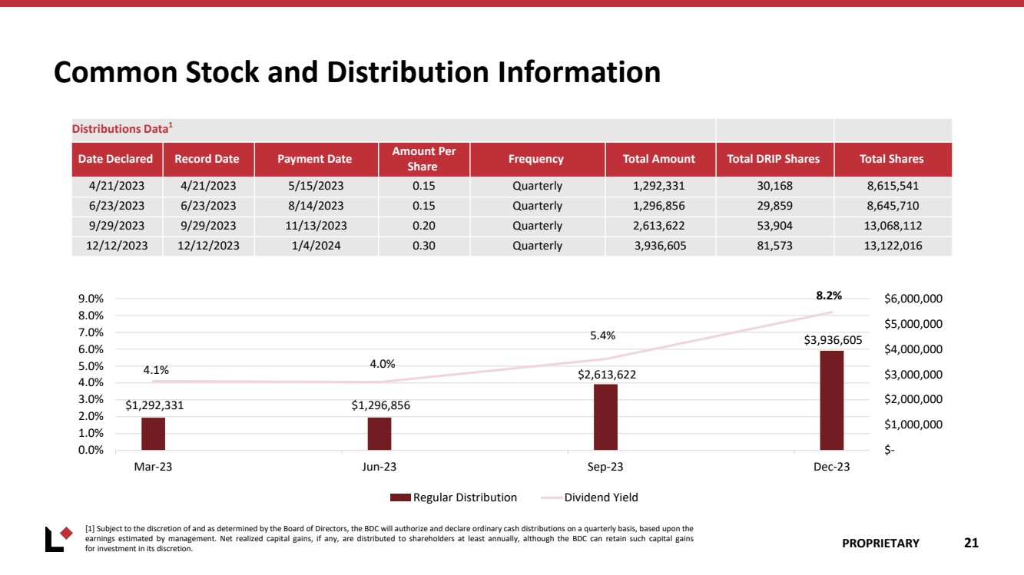Viewport: 1024px width, 575px height.
Task: Click the Date Declared column header
Action: tap(117, 159)
